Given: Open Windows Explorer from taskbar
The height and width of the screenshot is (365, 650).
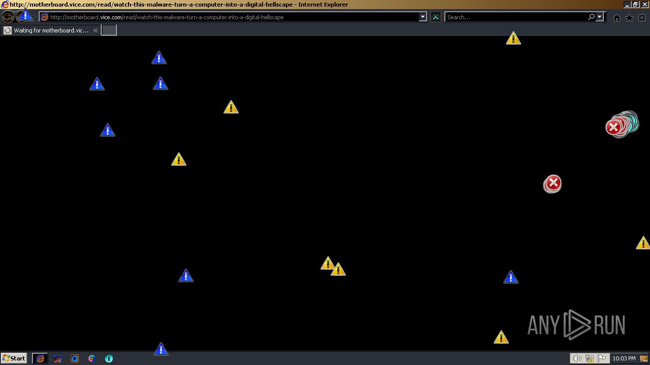Looking at the screenshot, I should click(57, 358).
